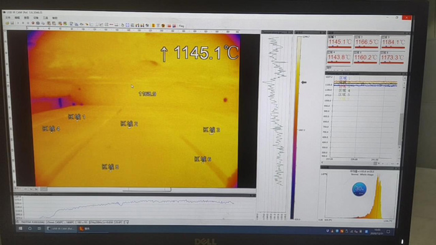Image resolution: width=436 pixels, height=245 pixels.
Task: Select measure area label 区域 2 on thermal image
Action: [130, 124]
